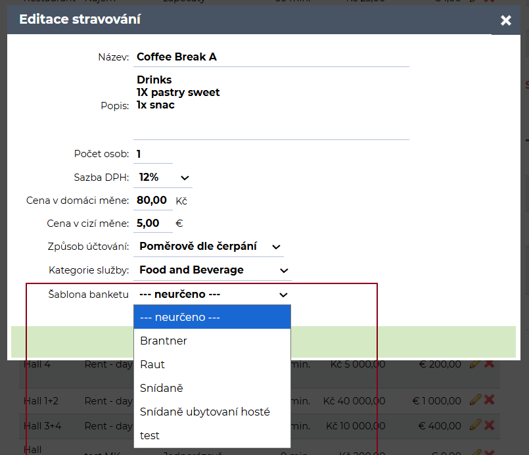Screen dimensions: 529x455
Task: Edit the Název field Coffee Break A
Action: pos(271,57)
